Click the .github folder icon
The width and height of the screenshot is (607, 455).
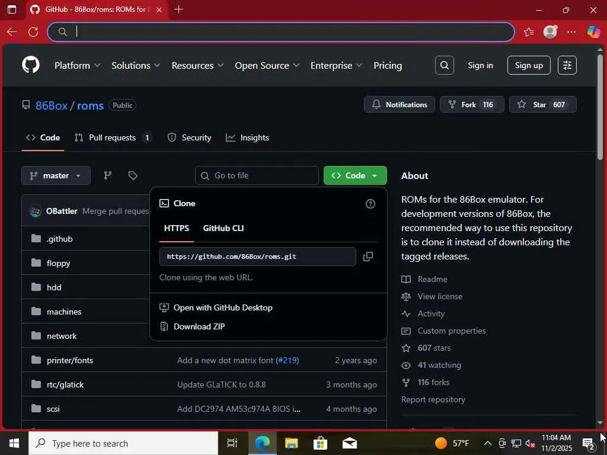pos(36,238)
